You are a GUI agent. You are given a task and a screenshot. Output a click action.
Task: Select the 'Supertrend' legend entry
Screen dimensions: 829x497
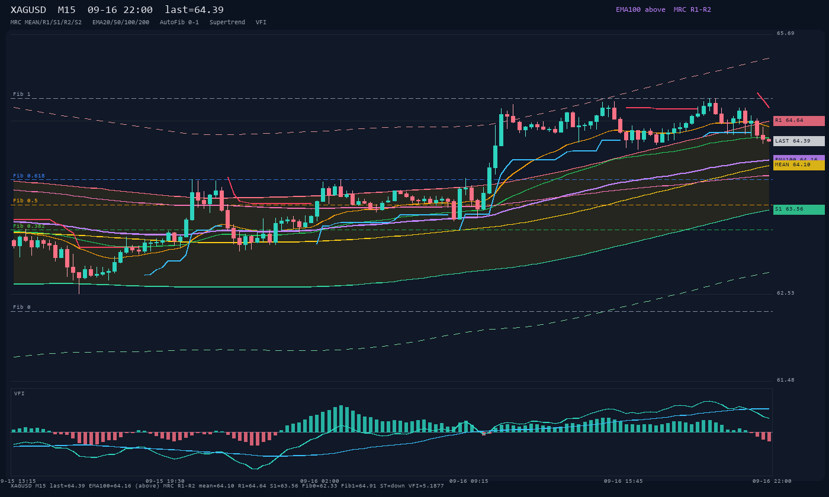pyautogui.click(x=227, y=22)
